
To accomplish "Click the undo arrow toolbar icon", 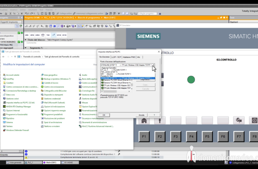I will [26, 14].
